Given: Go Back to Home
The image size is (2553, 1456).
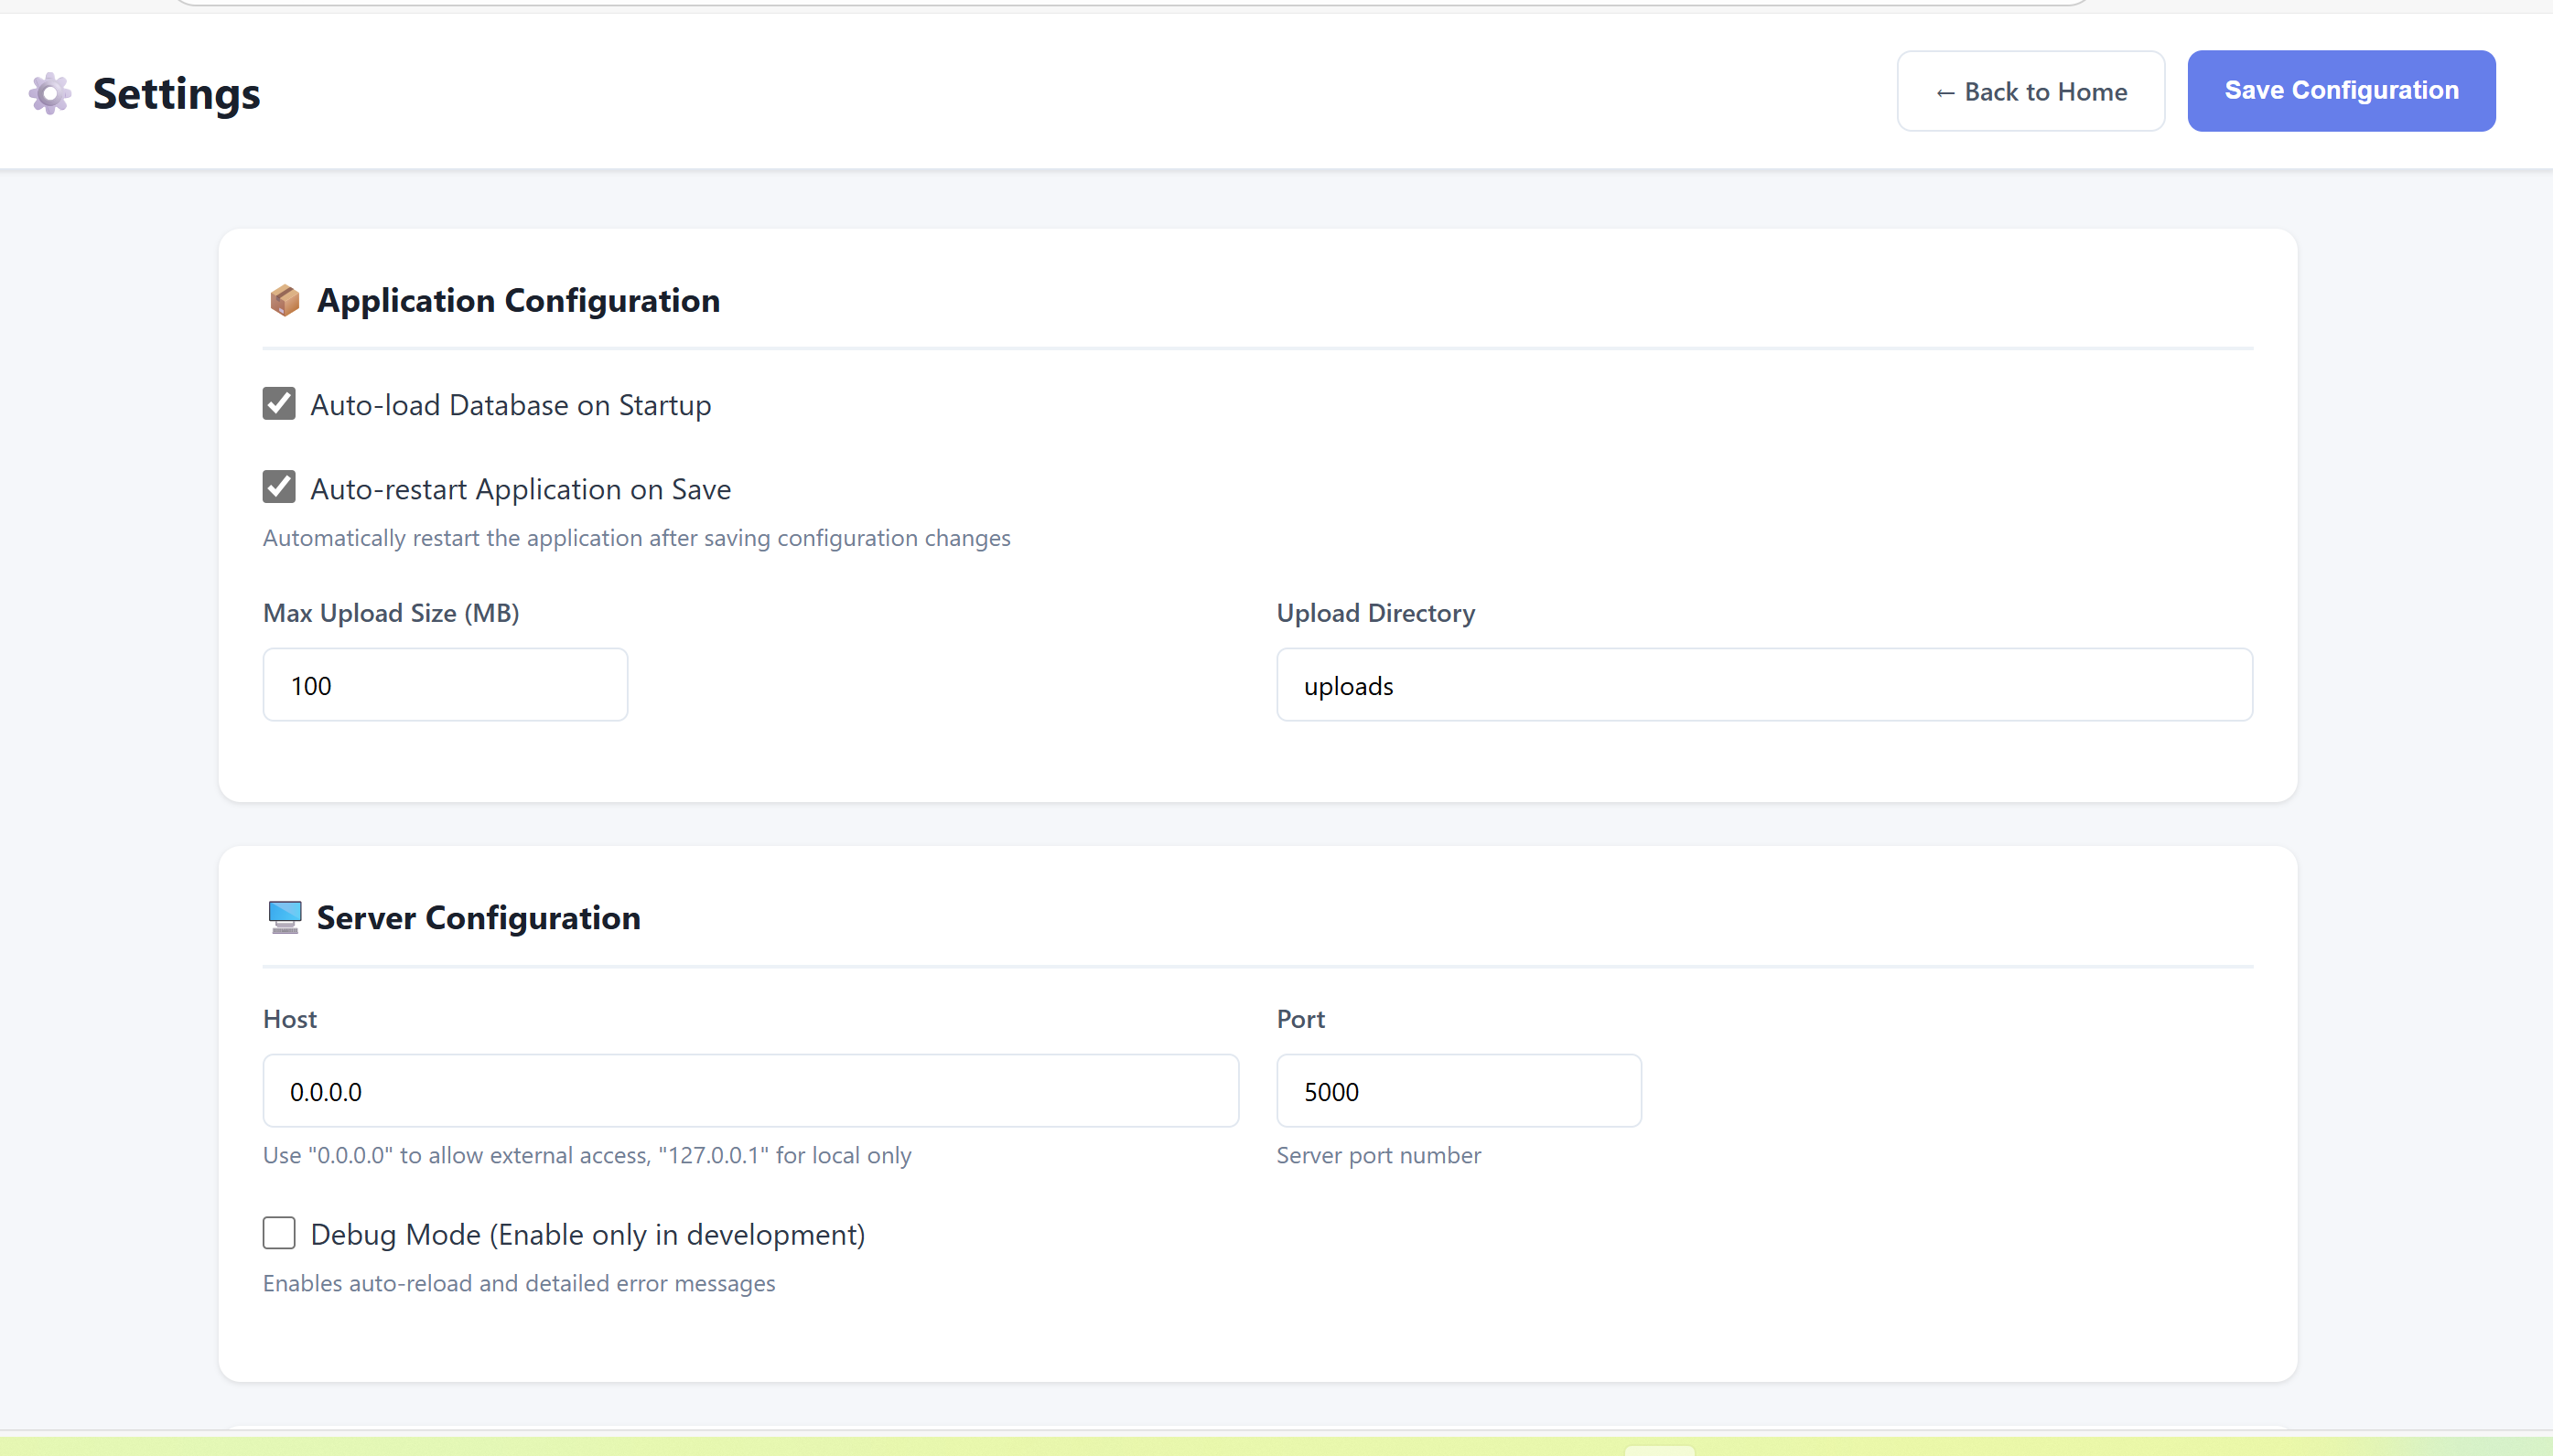Looking at the screenshot, I should pyautogui.click(x=2030, y=91).
